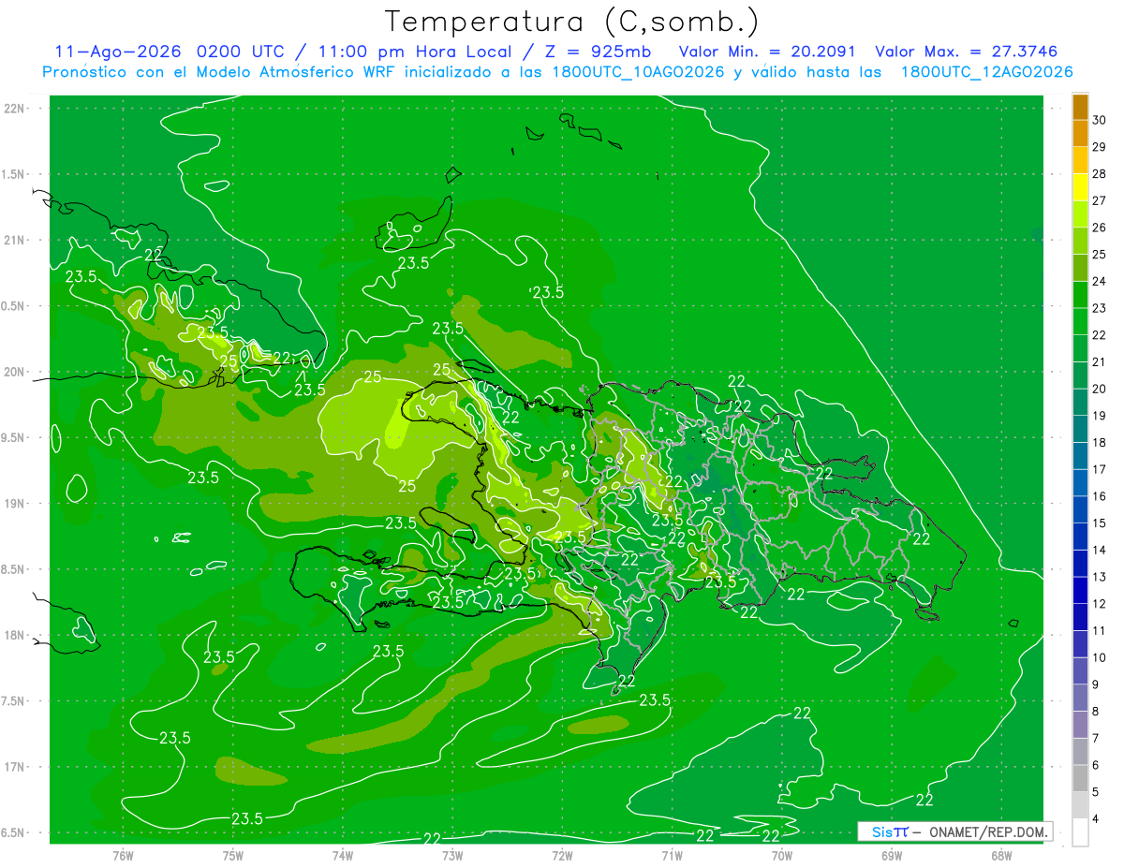
Task: Click the colorbar label "5"
Action: pos(1097,792)
